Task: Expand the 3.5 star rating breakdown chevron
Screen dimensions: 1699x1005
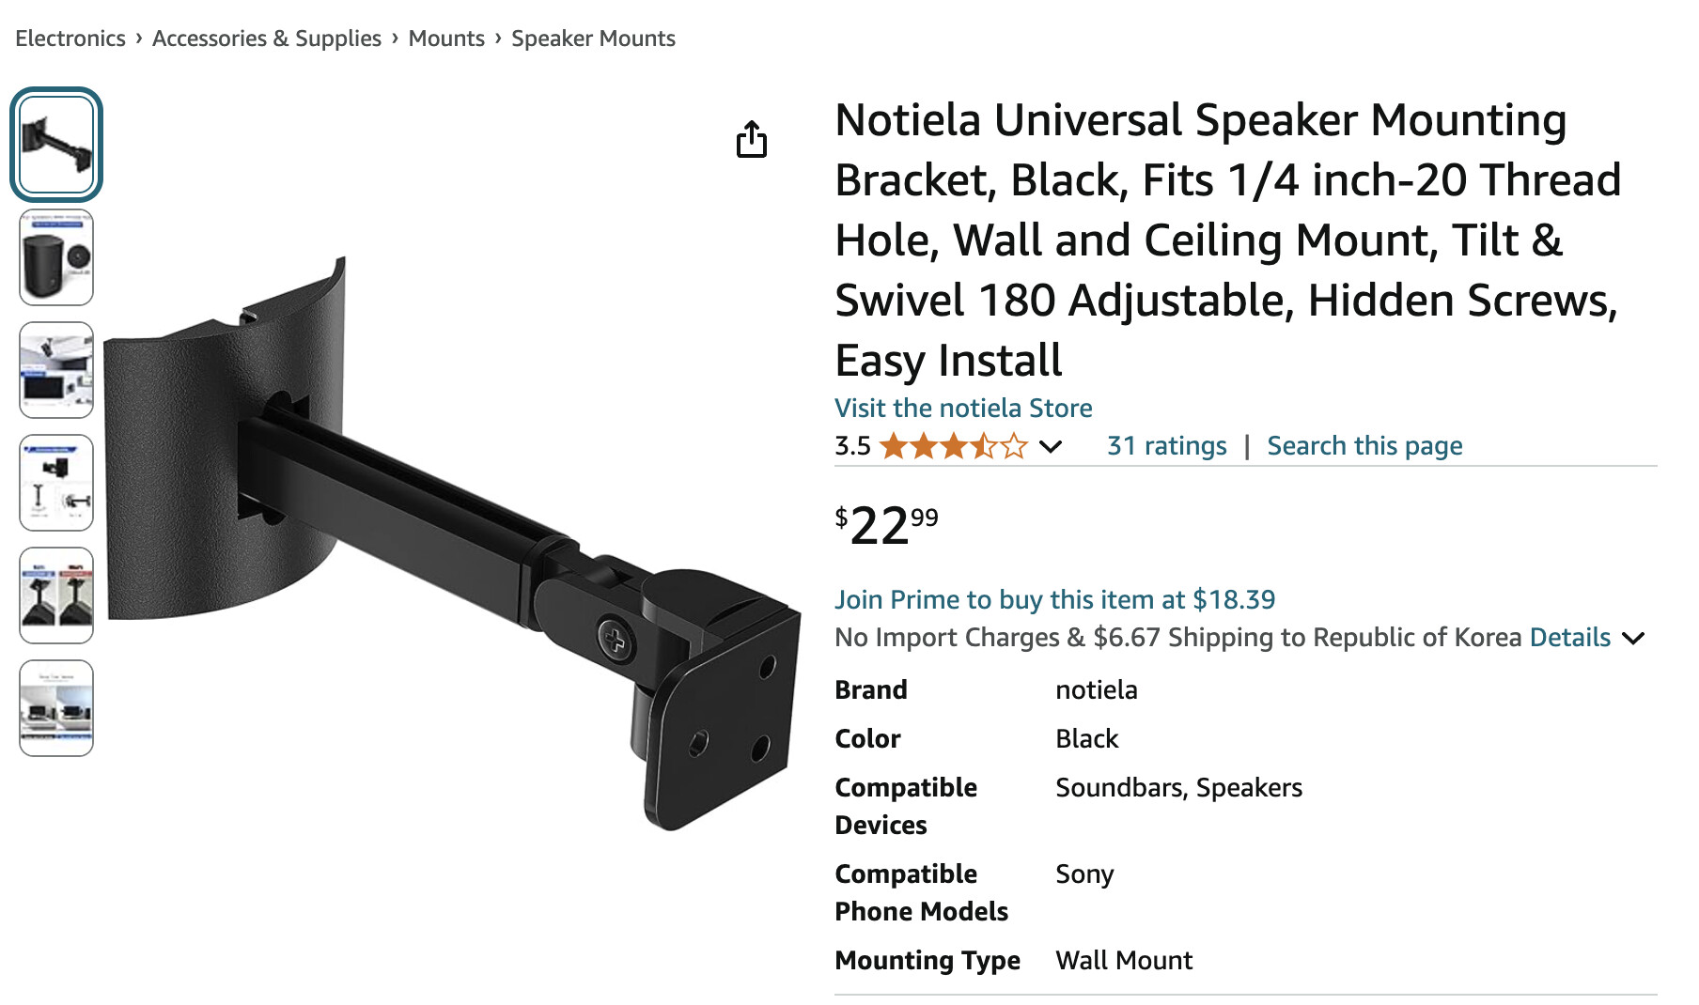Action: (x=1051, y=447)
